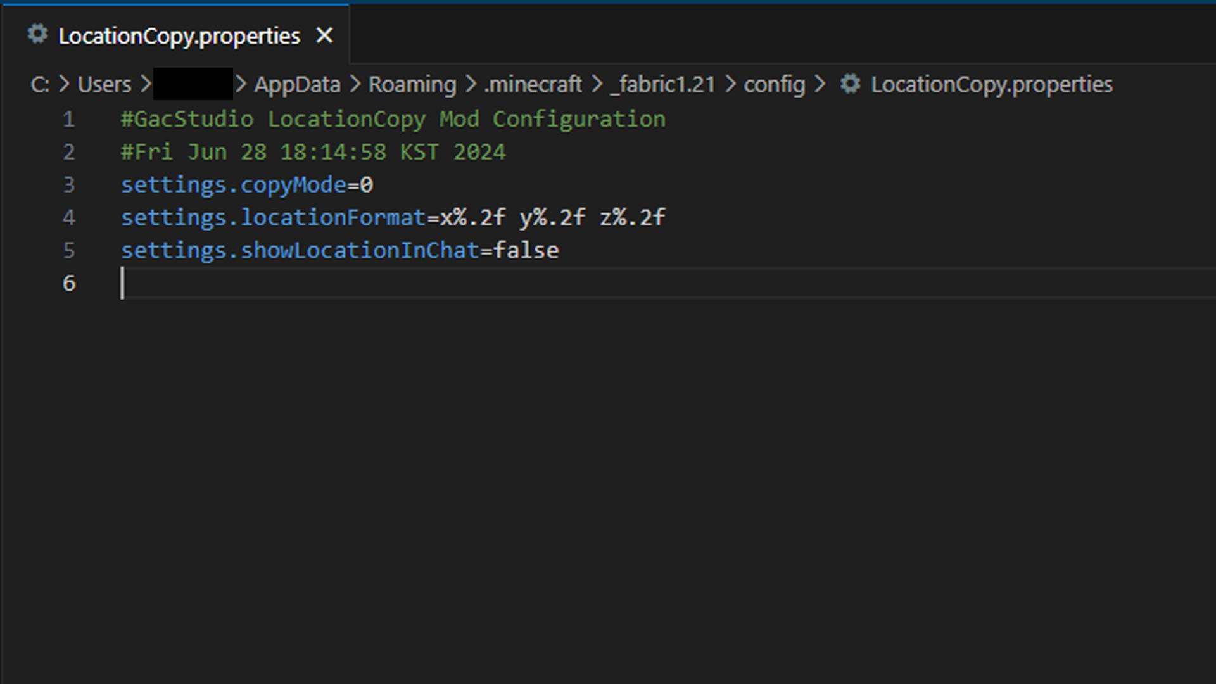Click the gear icon on the LocationCopy.properties tab

38,34
